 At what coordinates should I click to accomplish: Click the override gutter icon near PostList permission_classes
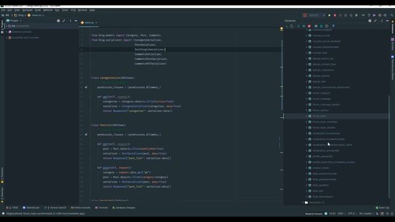86,134
